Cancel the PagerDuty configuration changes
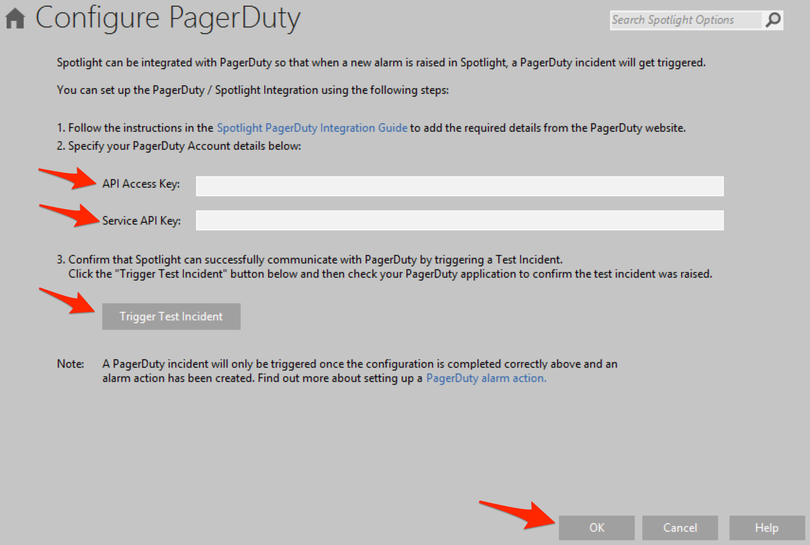This screenshot has height=545, width=810. (x=680, y=527)
